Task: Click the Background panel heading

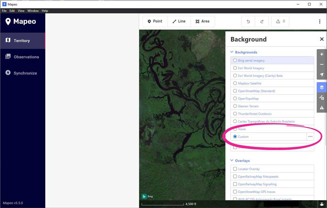Action: [x=249, y=39]
